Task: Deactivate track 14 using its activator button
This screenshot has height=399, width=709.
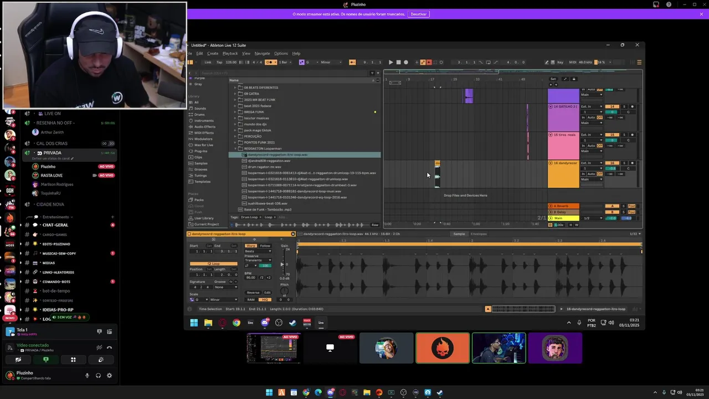Action: coord(612,106)
